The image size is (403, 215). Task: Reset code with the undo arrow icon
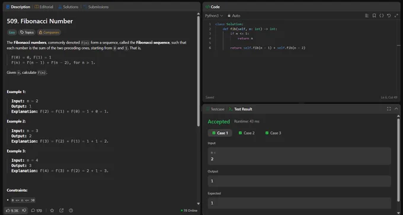coord(389,15)
